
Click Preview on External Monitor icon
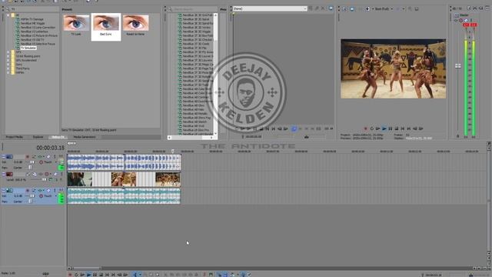coord(352,8)
